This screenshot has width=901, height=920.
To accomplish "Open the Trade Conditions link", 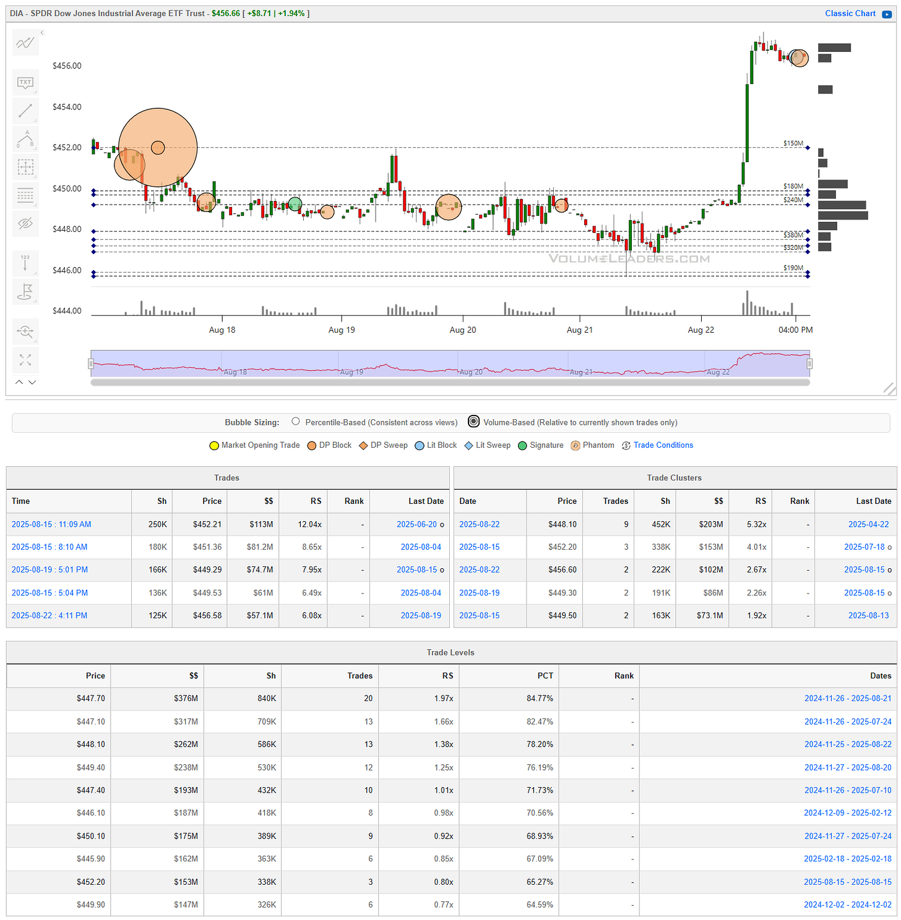I will pos(663,445).
